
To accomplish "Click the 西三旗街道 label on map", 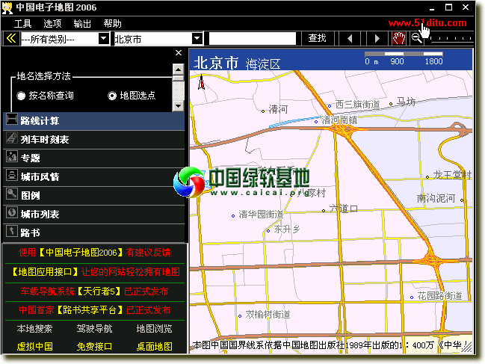I will click(357, 105).
